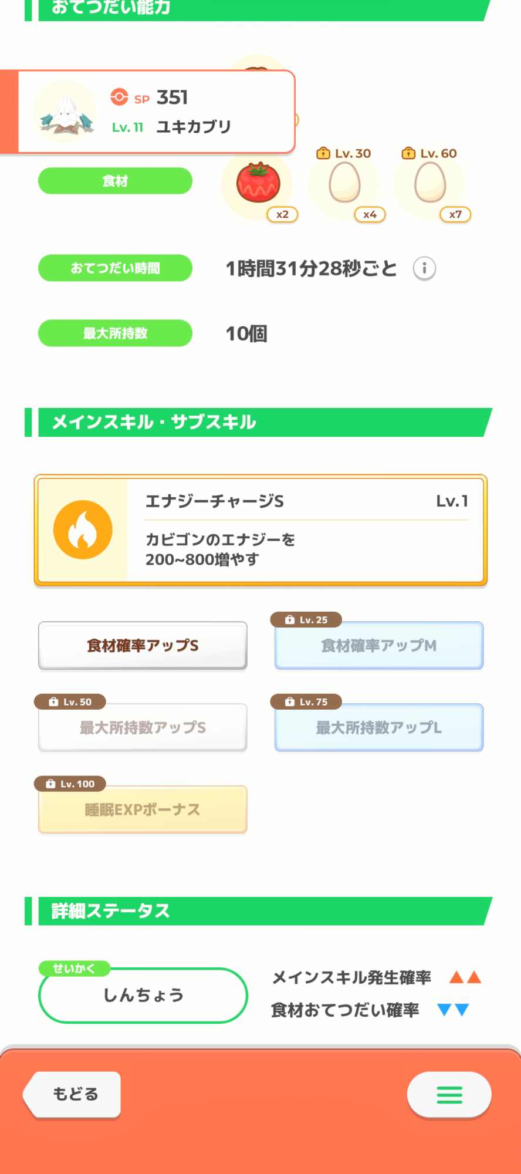
Task: Tap the Lv. 60 locked egg ingredient
Action: 430,183
